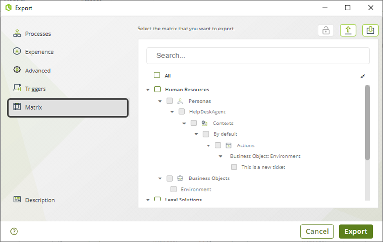Toggle the Personas checkbox
The height and width of the screenshot is (242, 383).
click(x=170, y=101)
